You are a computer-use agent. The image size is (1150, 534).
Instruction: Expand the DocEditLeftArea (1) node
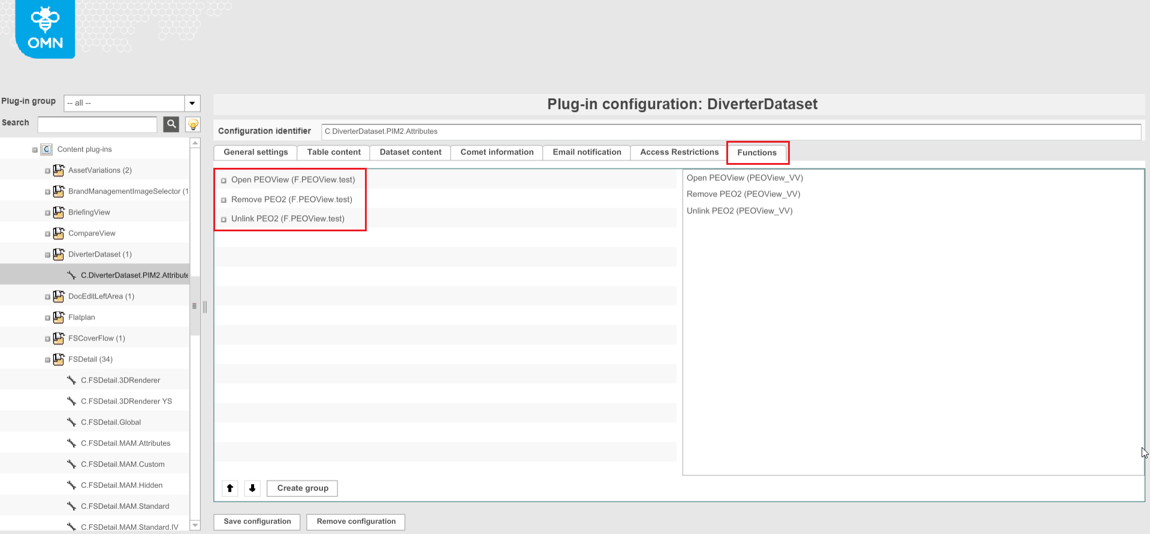(47, 297)
